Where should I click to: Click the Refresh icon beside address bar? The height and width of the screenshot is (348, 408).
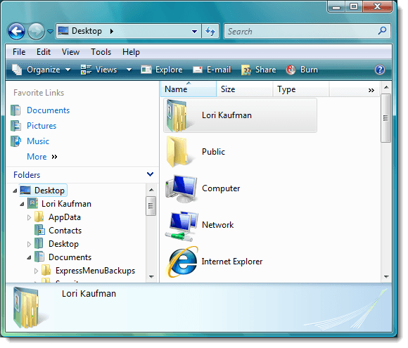[x=210, y=32]
